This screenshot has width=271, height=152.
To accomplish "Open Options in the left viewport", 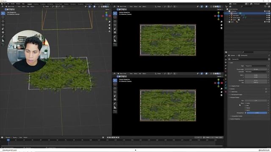I will coord(108,9).
